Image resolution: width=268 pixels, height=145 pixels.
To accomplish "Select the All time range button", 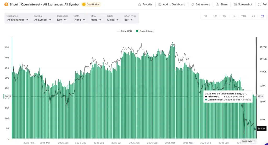I will click(x=253, y=16).
